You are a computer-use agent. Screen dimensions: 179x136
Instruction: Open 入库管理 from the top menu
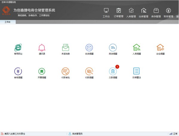pyautogui.click(x=131, y=13)
